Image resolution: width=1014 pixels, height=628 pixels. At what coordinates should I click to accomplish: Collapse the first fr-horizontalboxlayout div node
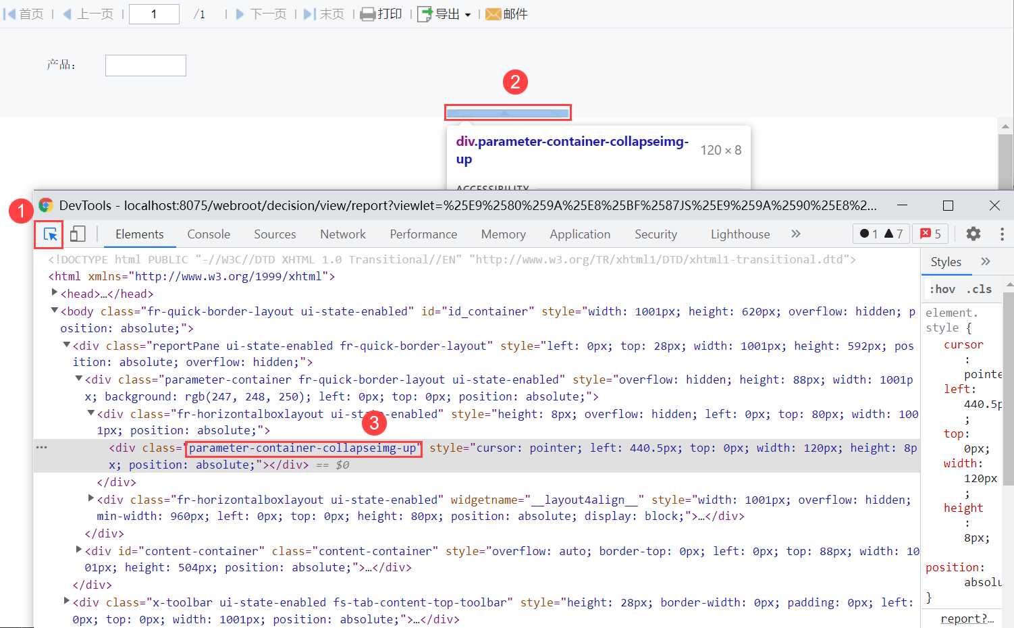(x=90, y=413)
